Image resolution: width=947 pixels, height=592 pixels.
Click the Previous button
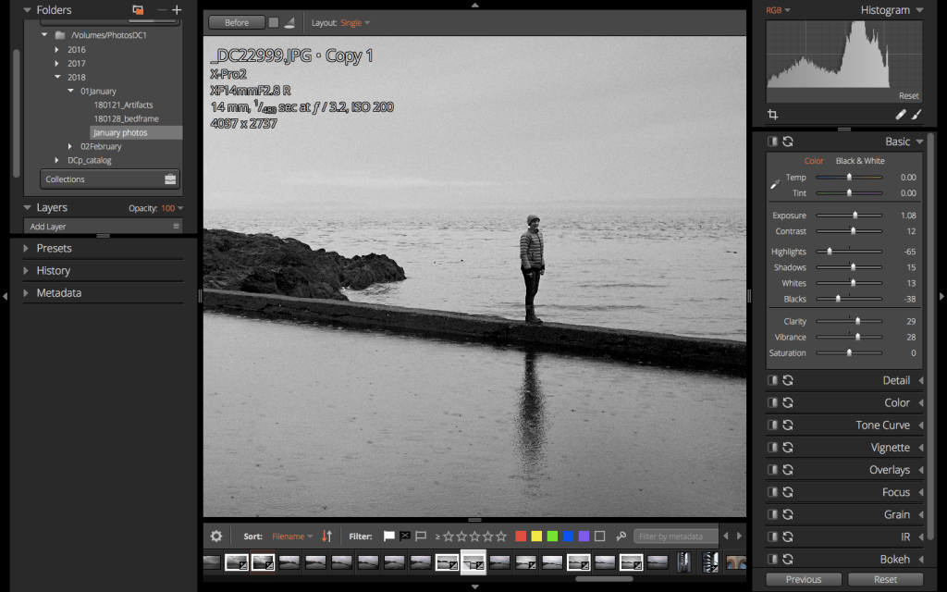[x=804, y=579]
